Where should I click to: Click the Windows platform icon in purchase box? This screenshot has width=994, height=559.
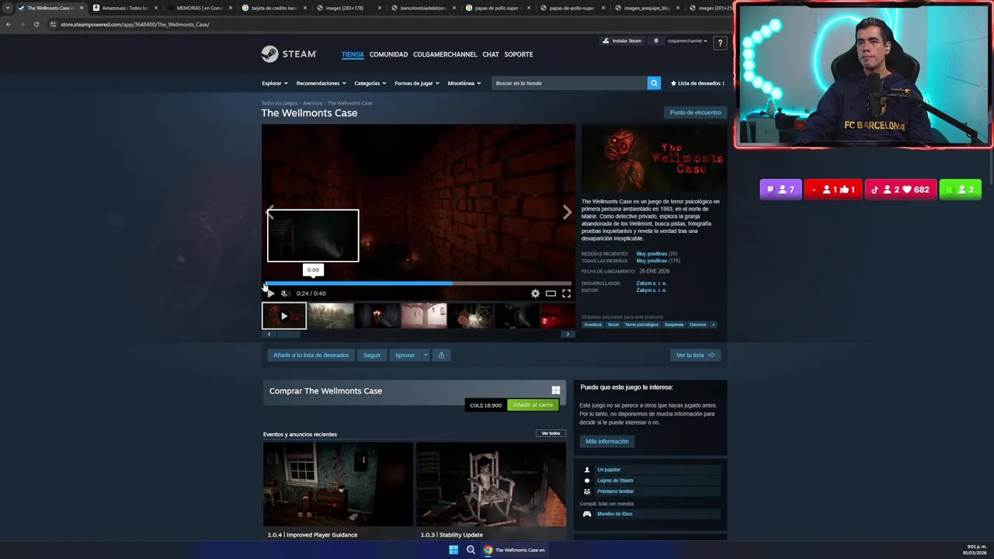coord(556,391)
